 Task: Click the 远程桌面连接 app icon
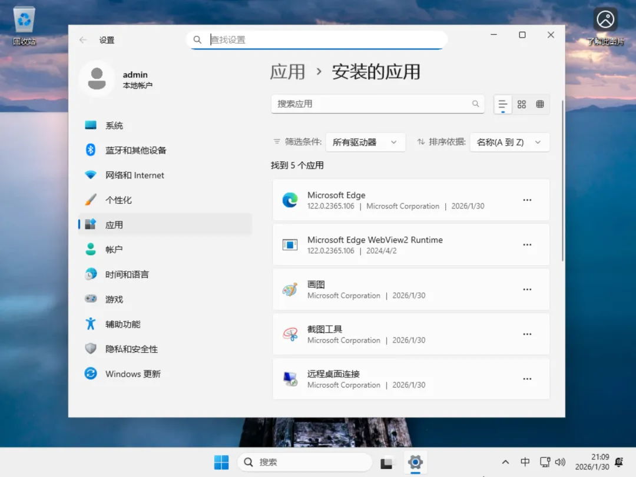[290, 379]
